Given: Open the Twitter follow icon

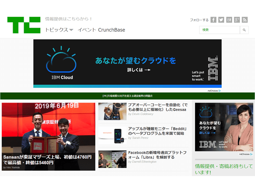Looking at the screenshot, I should (x=221, y=20).
